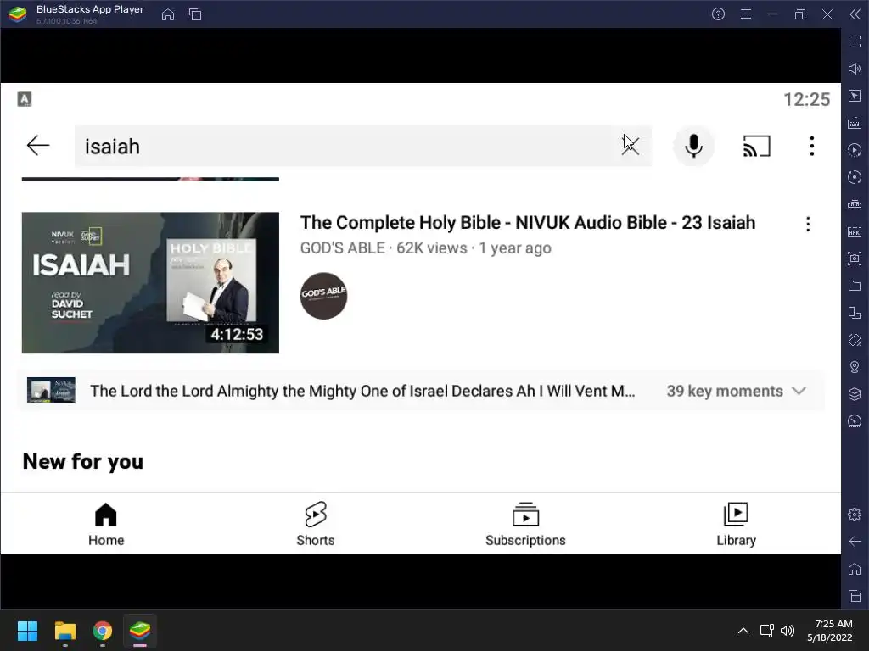Open BlueStacks help question mark

[718, 14]
